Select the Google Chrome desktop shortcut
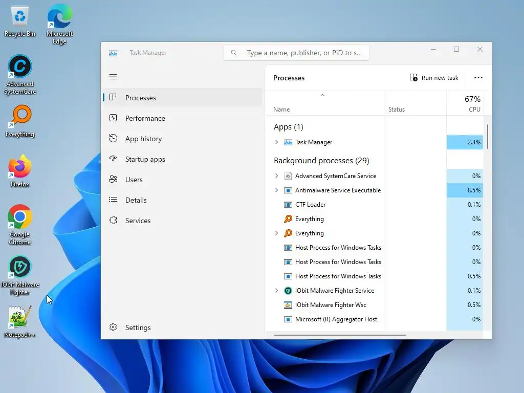Viewport: 524px width, 393px height. click(x=20, y=225)
